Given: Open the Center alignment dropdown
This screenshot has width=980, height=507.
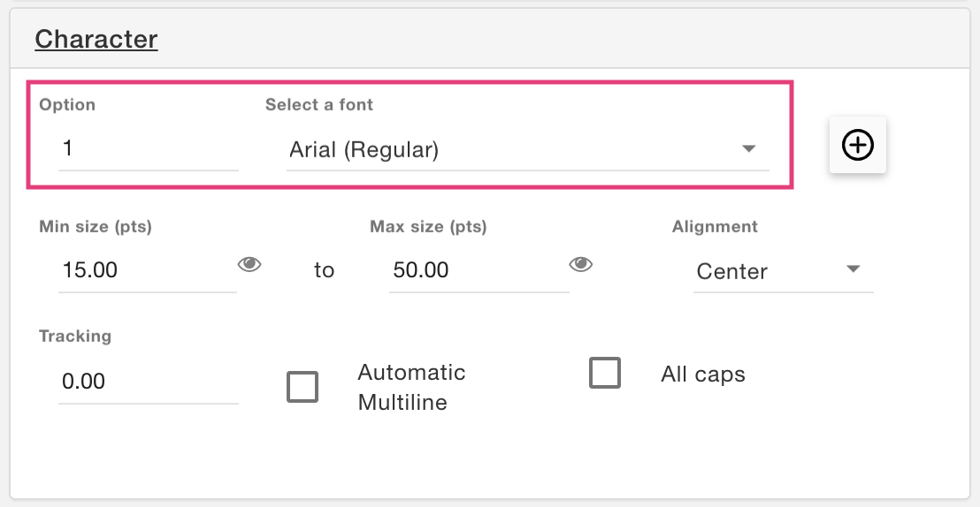Looking at the screenshot, I should click(x=783, y=271).
